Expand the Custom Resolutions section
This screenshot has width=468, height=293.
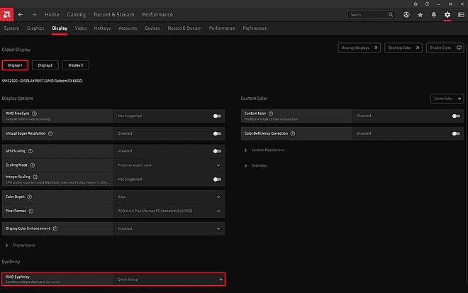(267, 150)
